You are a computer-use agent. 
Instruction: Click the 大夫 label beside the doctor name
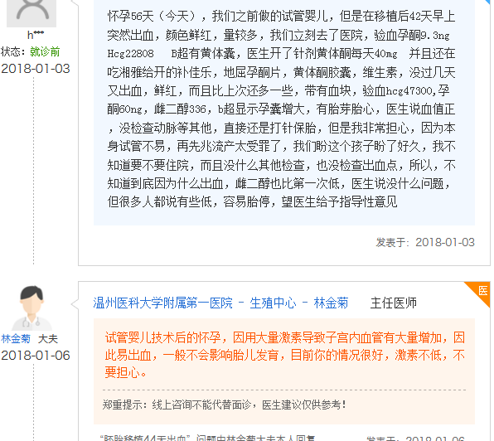point(48,339)
